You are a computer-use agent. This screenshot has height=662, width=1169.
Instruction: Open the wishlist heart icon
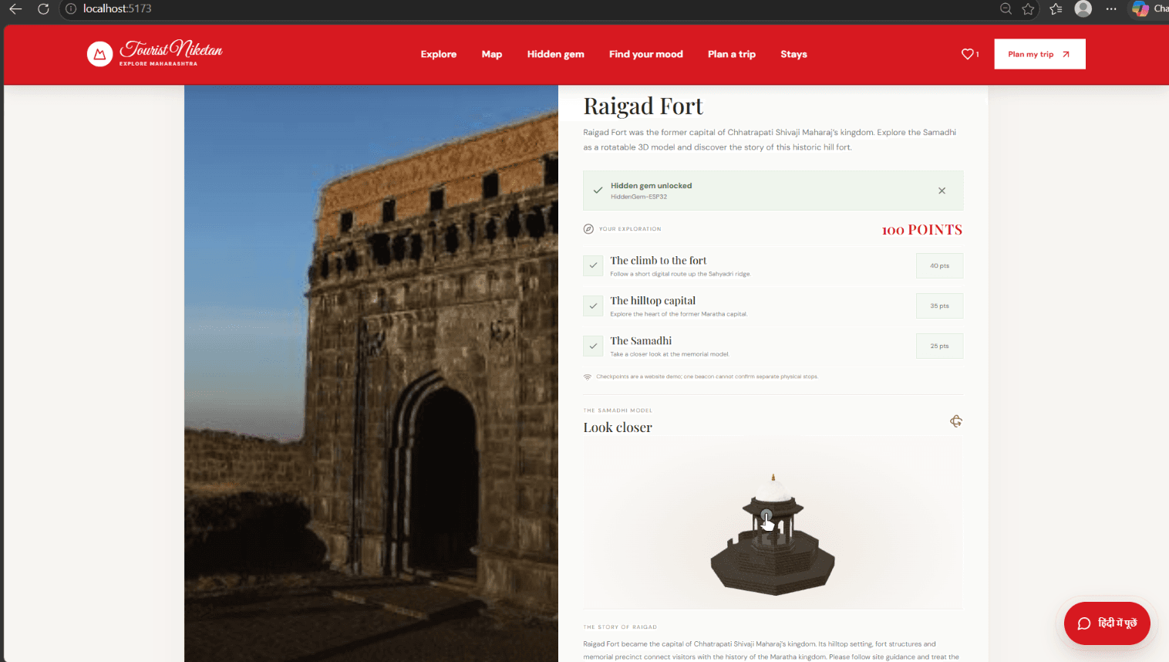[969, 54]
